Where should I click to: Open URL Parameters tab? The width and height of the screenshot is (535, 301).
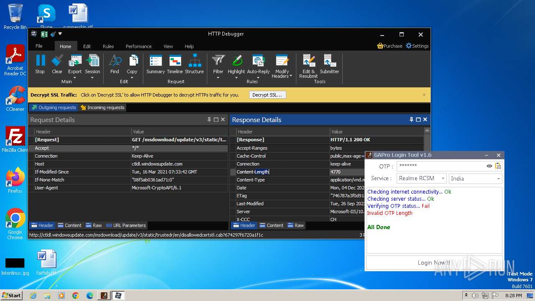point(126,225)
